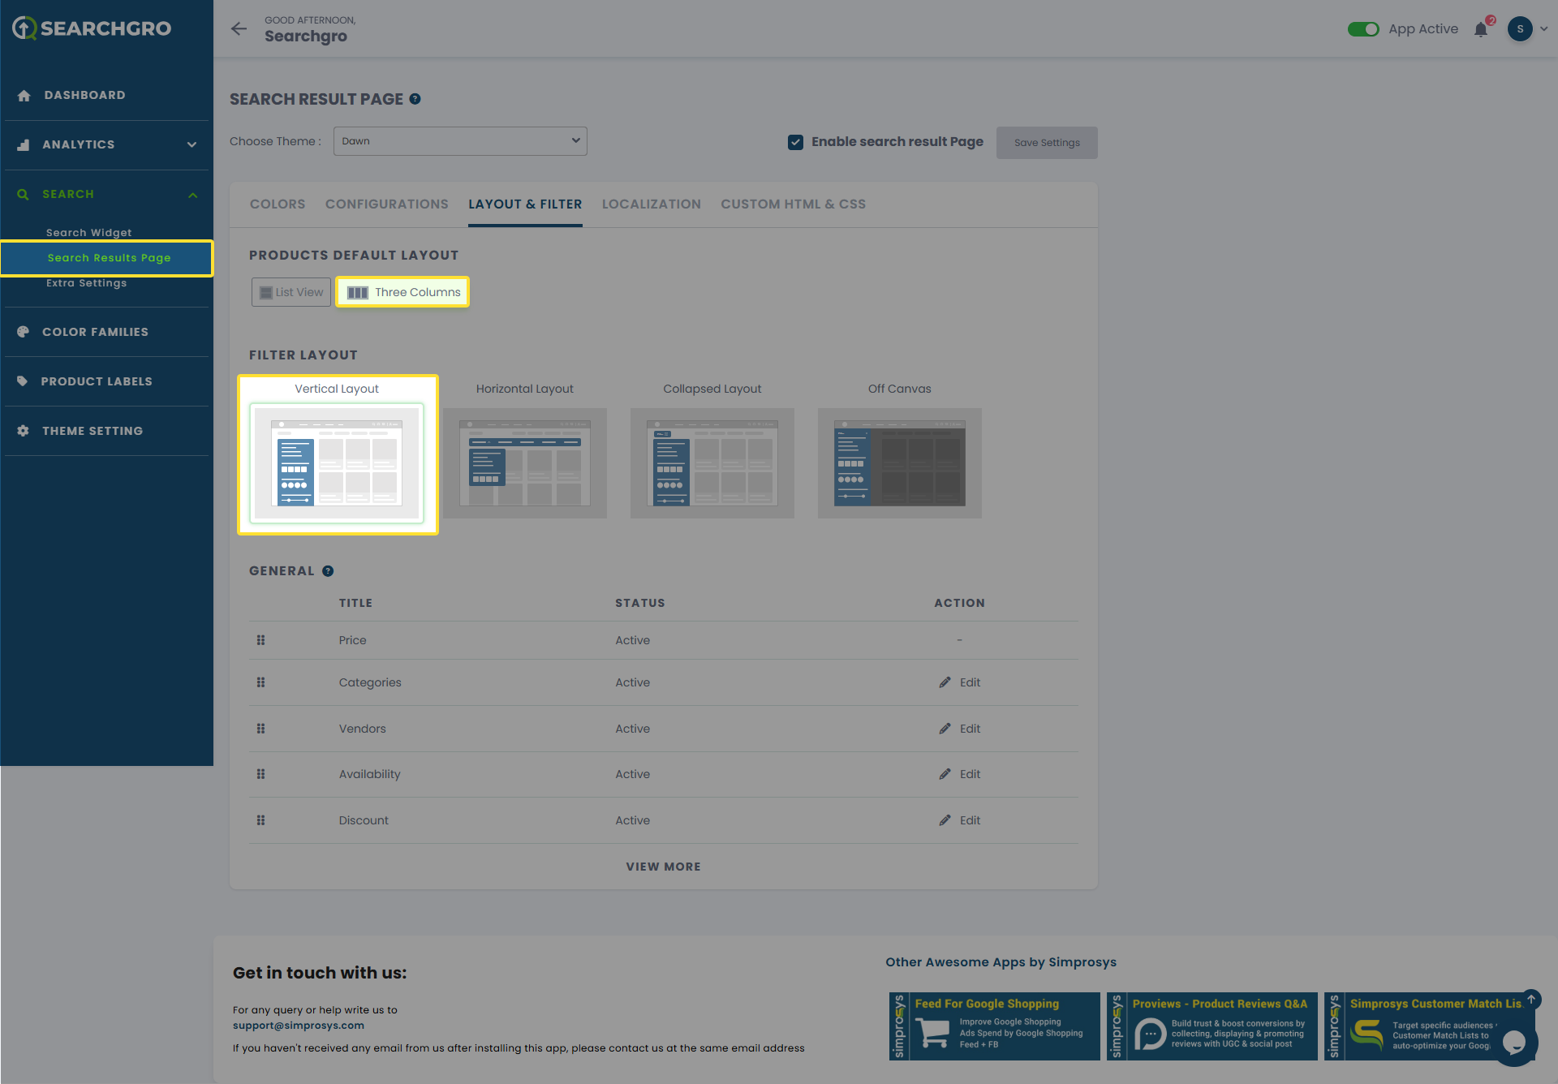Viewport: 1558px width, 1084px height.
Task: Click the chat bubble support icon
Action: 1513,1042
